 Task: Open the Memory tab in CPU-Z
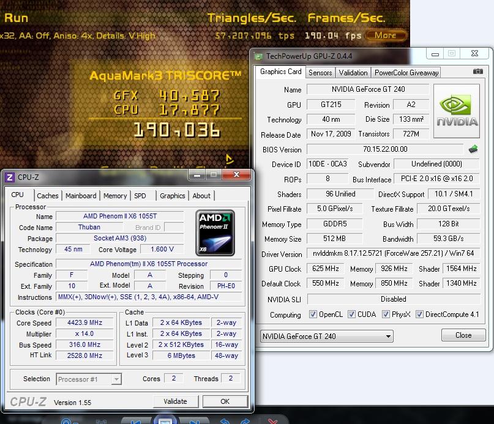[115, 196]
